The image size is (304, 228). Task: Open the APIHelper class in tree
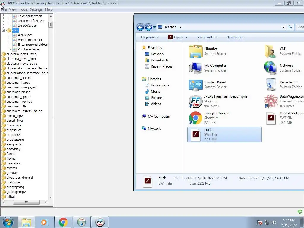click(25, 35)
